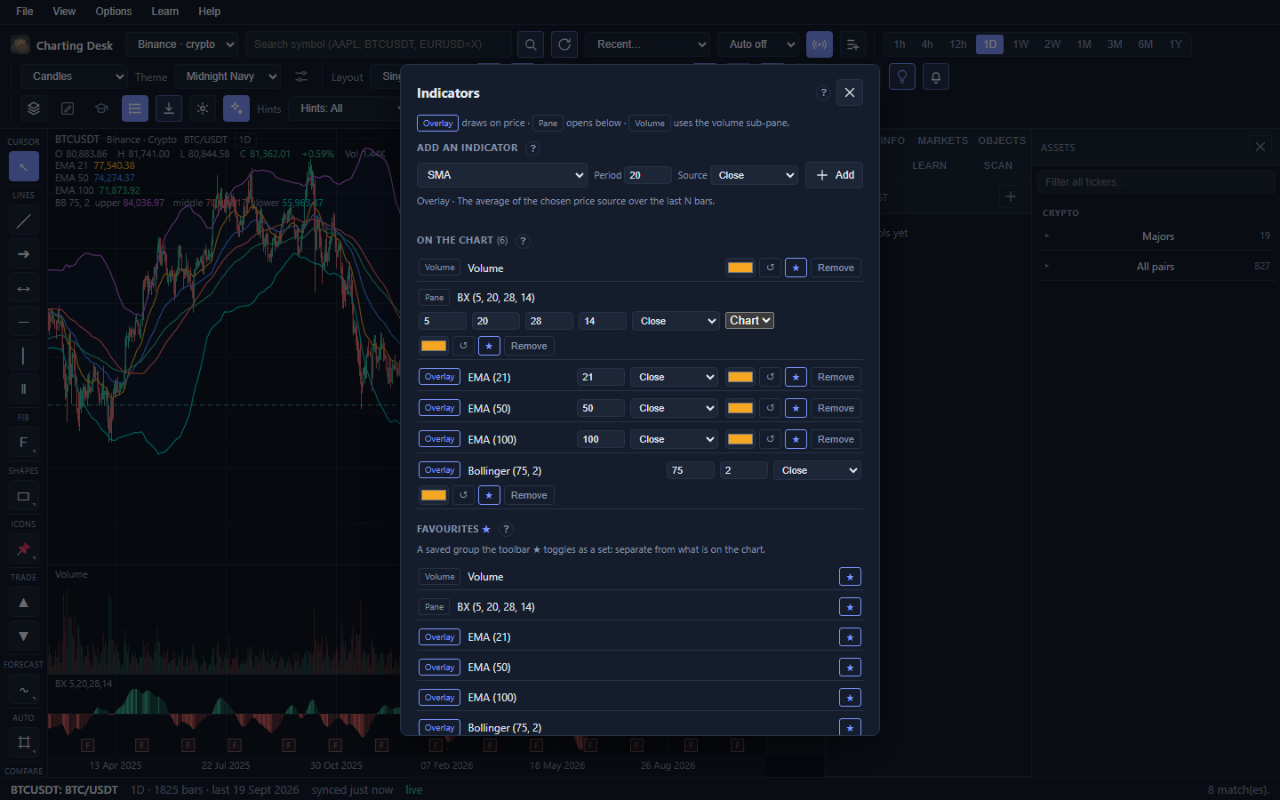Toggle star for Volume in Favourites list
The height and width of the screenshot is (800, 1280).
[x=850, y=577]
